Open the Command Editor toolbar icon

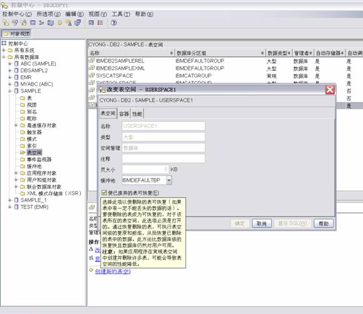[33, 23]
